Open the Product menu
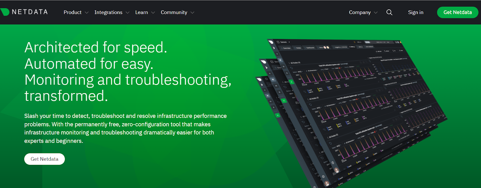The height and width of the screenshot is (188, 481). click(72, 12)
